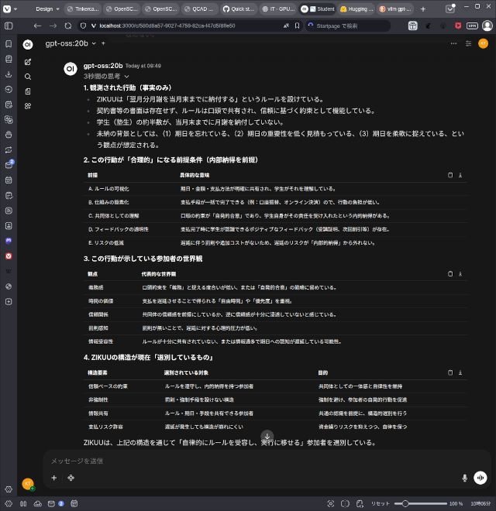
Task: Open chat search in Open WebUI sidebar
Action: pyautogui.click(x=28, y=77)
